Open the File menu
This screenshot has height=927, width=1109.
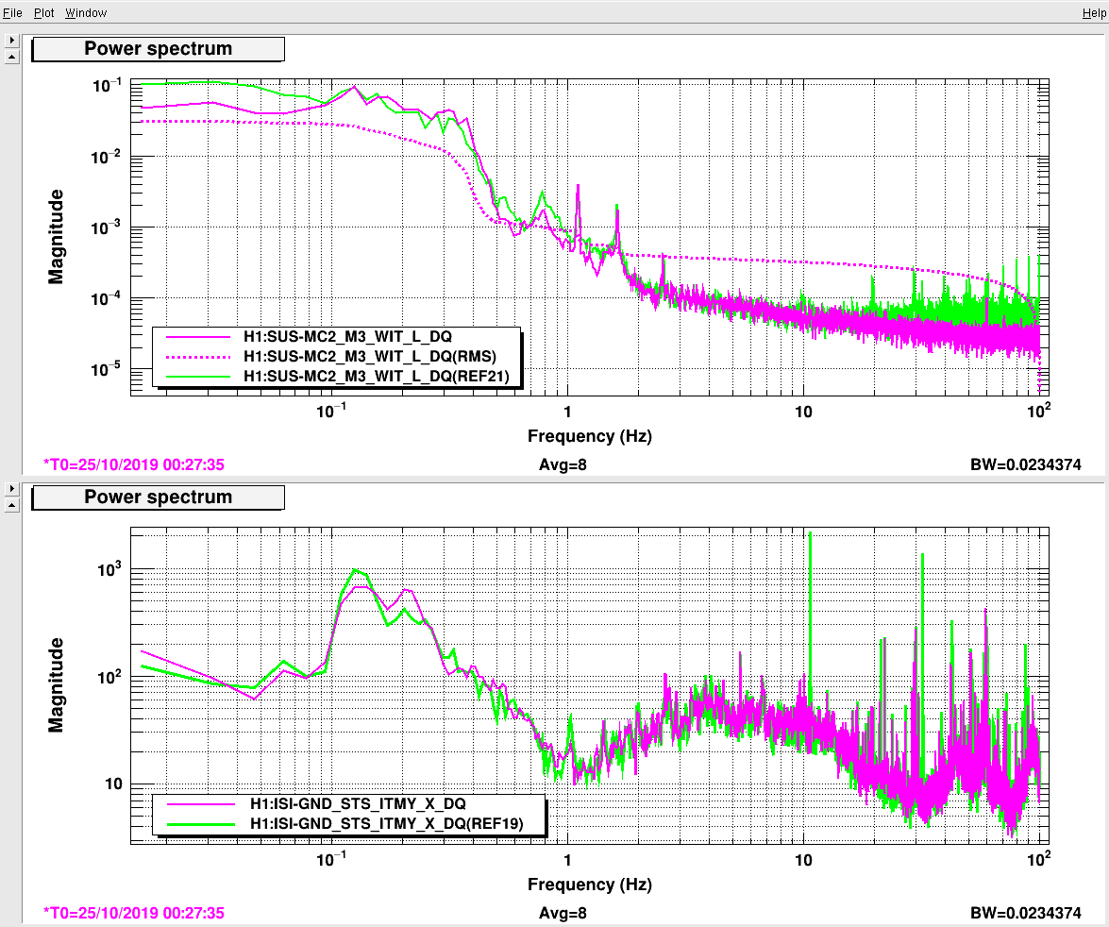(12, 12)
